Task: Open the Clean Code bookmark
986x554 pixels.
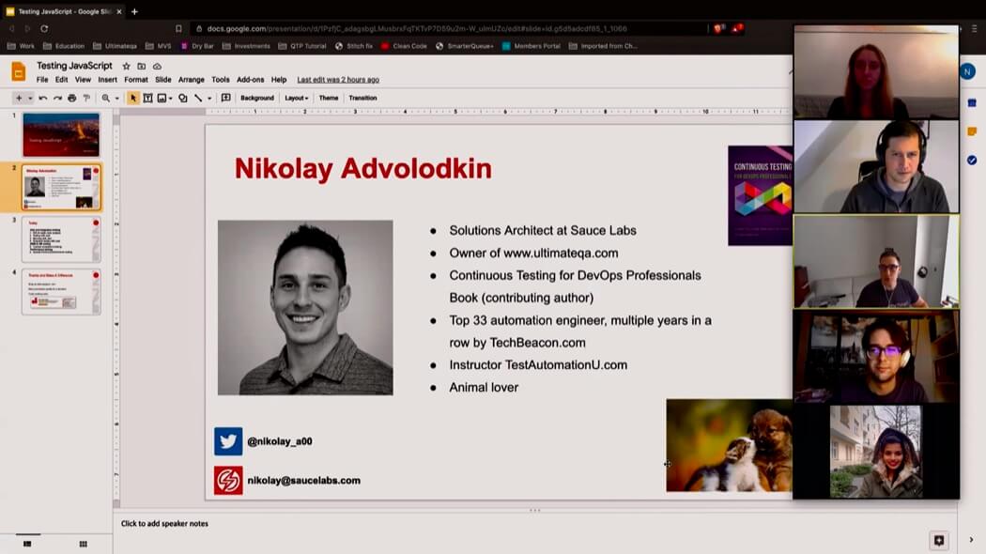Action: click(x=404, y=46)
